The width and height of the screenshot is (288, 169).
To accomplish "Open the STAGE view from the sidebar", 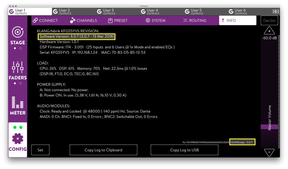I will click(18, 36).
